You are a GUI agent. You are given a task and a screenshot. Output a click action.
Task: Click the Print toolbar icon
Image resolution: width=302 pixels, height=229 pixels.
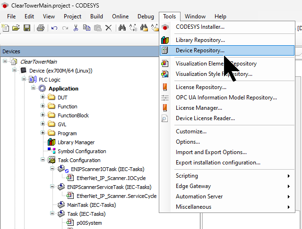[x=40, y=28]
